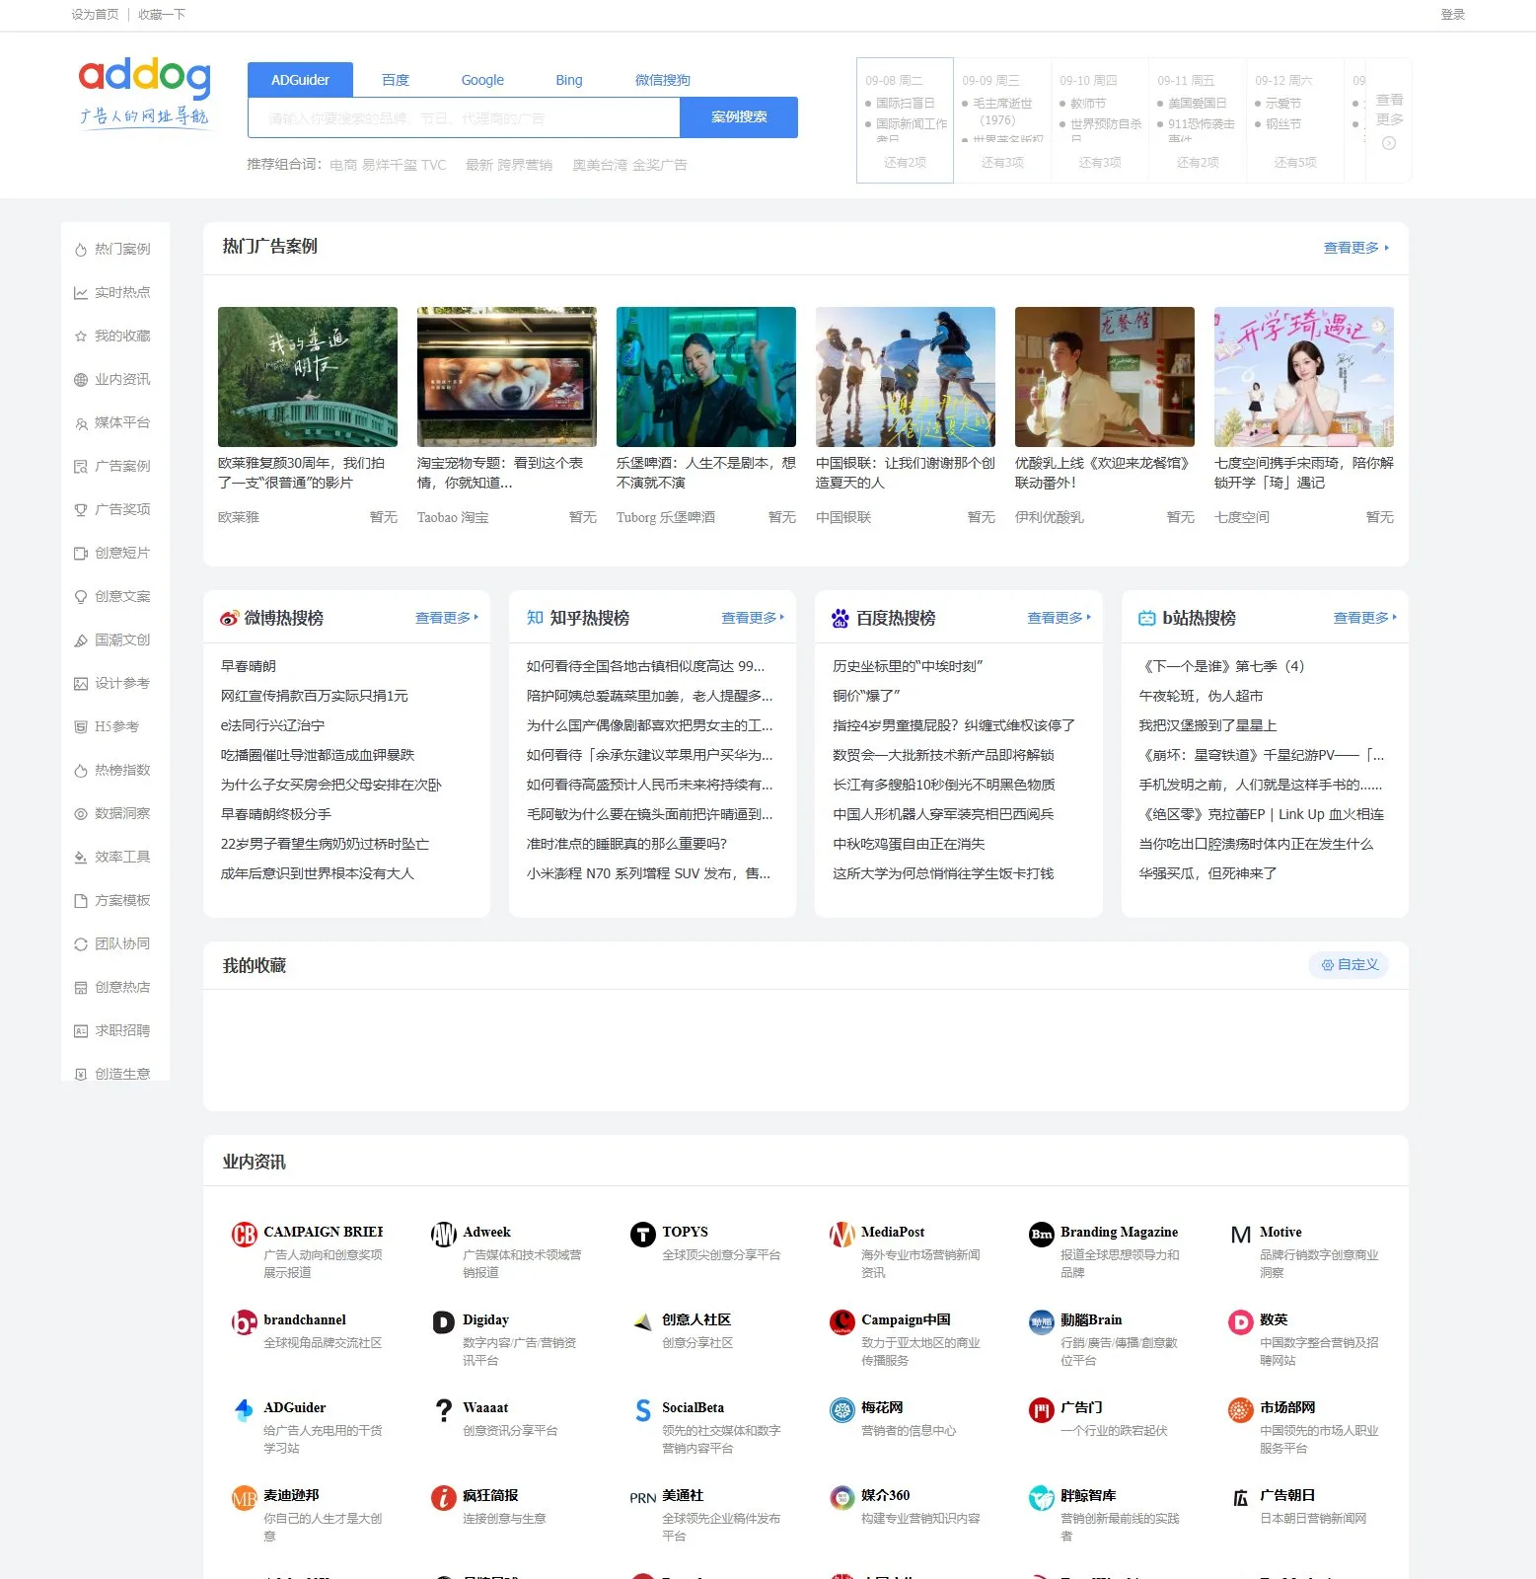Screen dimensions: 1536x1579
Task: Click the 团队协同 sync icon in sidebar
Action: pyautogui.click(x=81, y=944)
